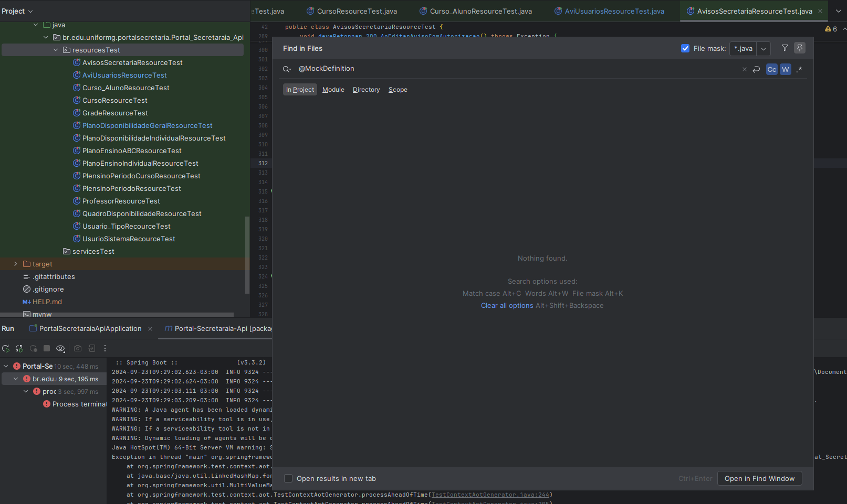Collapse the resourcesTest package
847x504 pixels.
pos(56,50)
